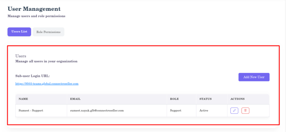Click the EMAIL column header

pos(76,99)
